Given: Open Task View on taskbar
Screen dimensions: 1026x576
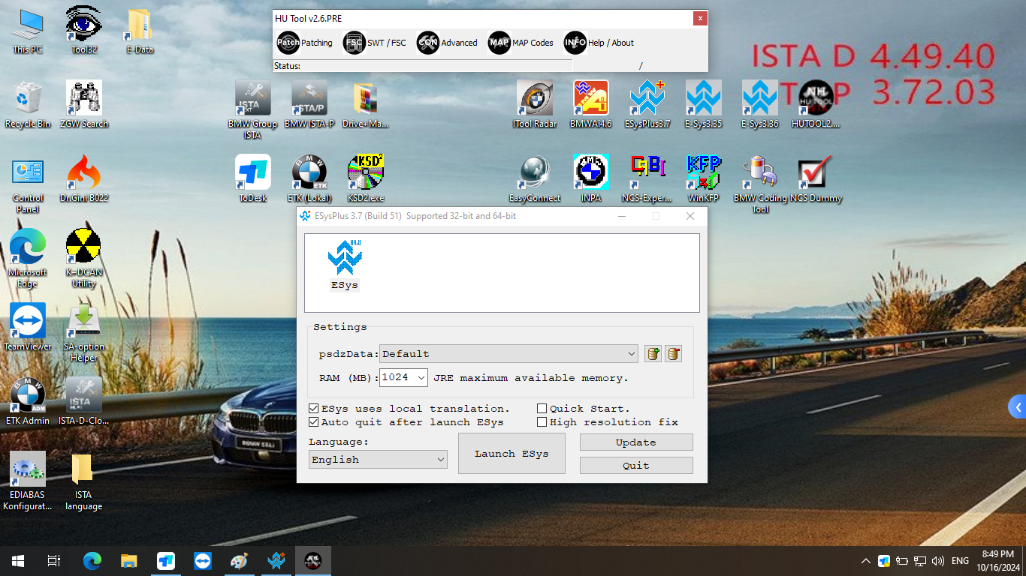Looking at the screenshot, I should 54,561.
